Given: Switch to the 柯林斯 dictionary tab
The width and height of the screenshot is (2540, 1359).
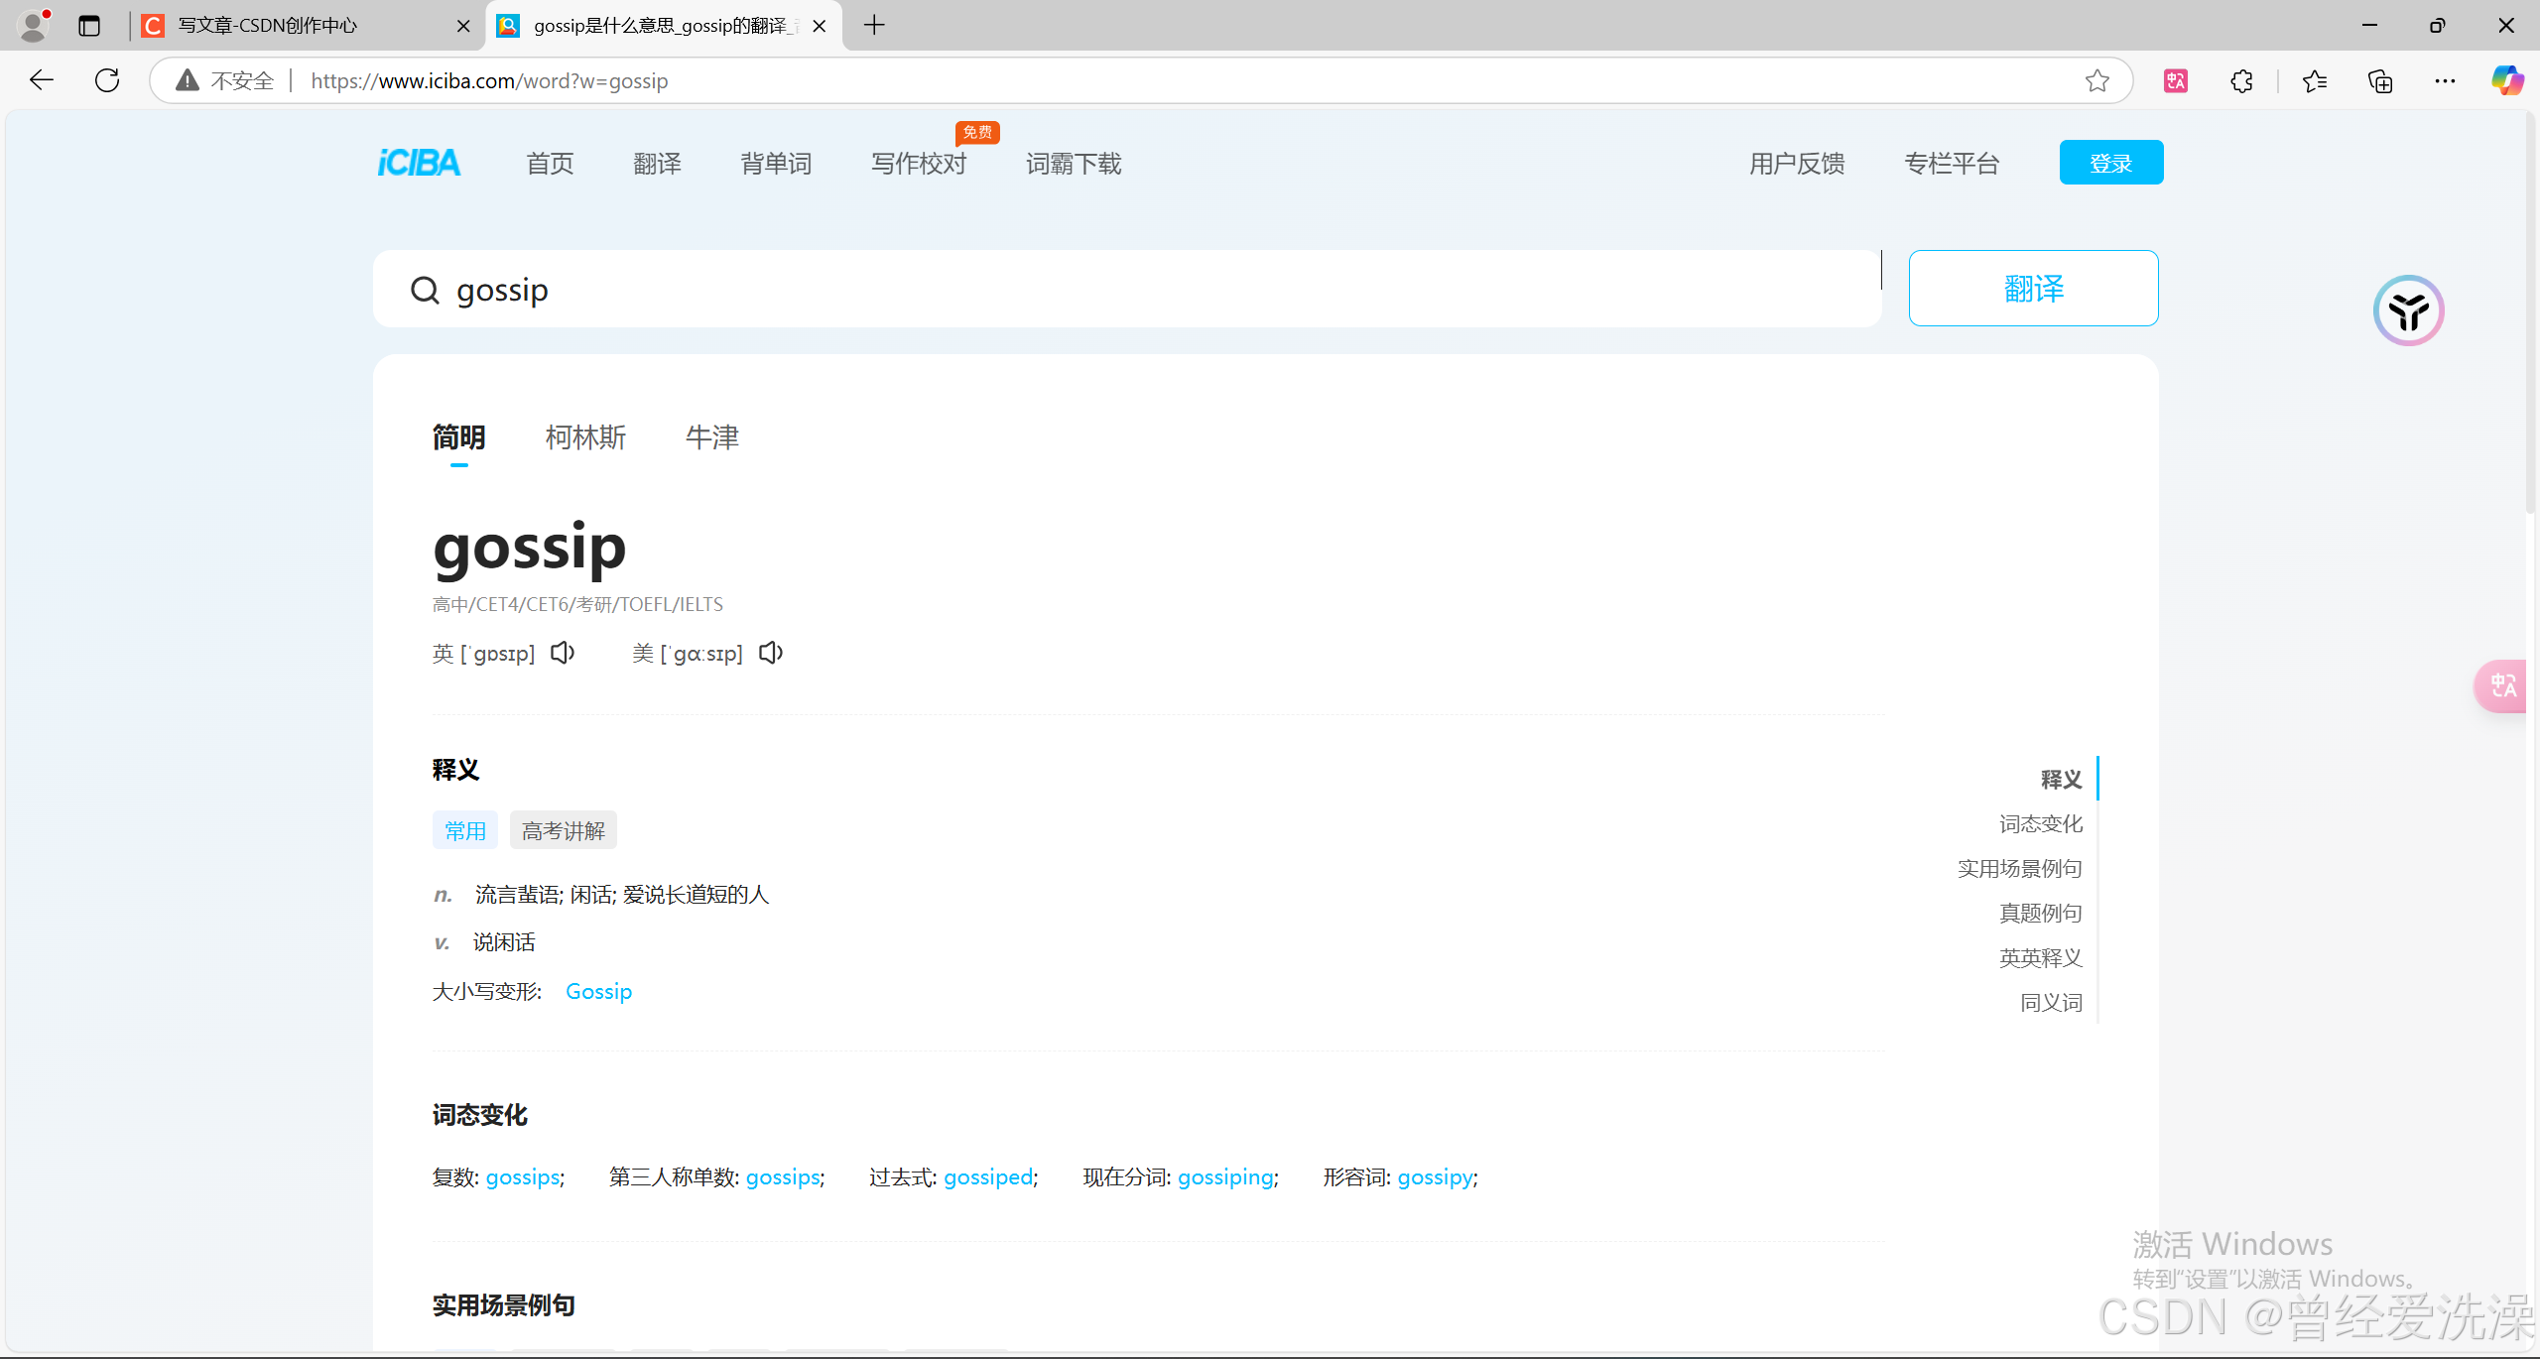Looking at the screenshot, I should pos(585,437).
